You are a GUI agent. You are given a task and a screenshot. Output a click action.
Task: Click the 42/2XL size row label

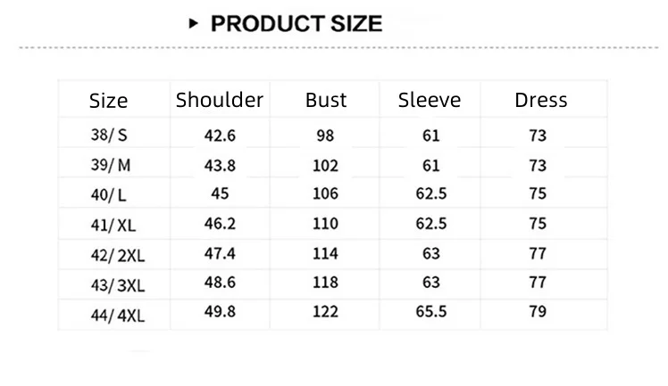tap(118, 255)
